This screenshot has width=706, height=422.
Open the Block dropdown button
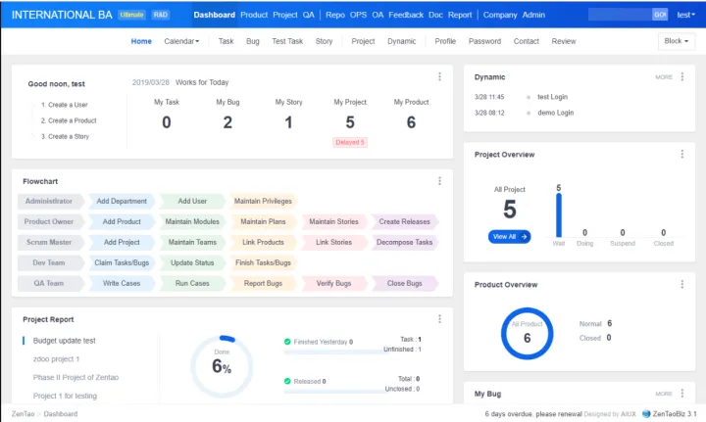coord(677,41)
